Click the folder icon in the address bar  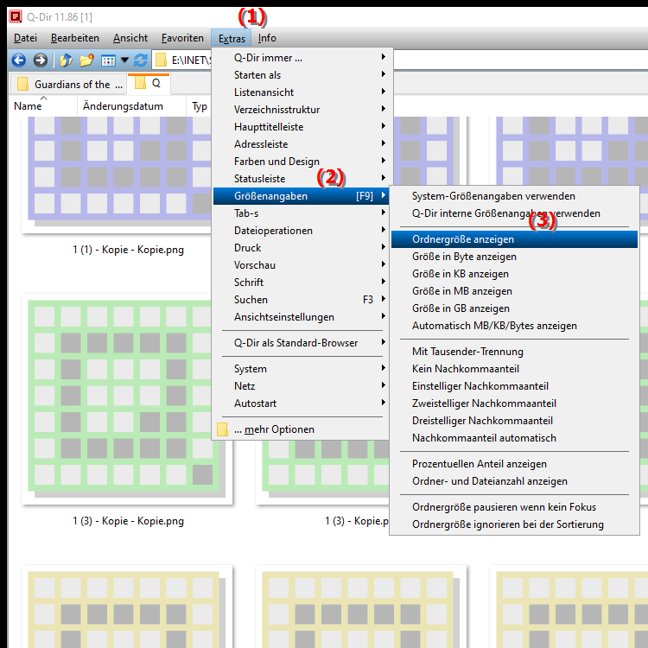(x=161, y=60)
